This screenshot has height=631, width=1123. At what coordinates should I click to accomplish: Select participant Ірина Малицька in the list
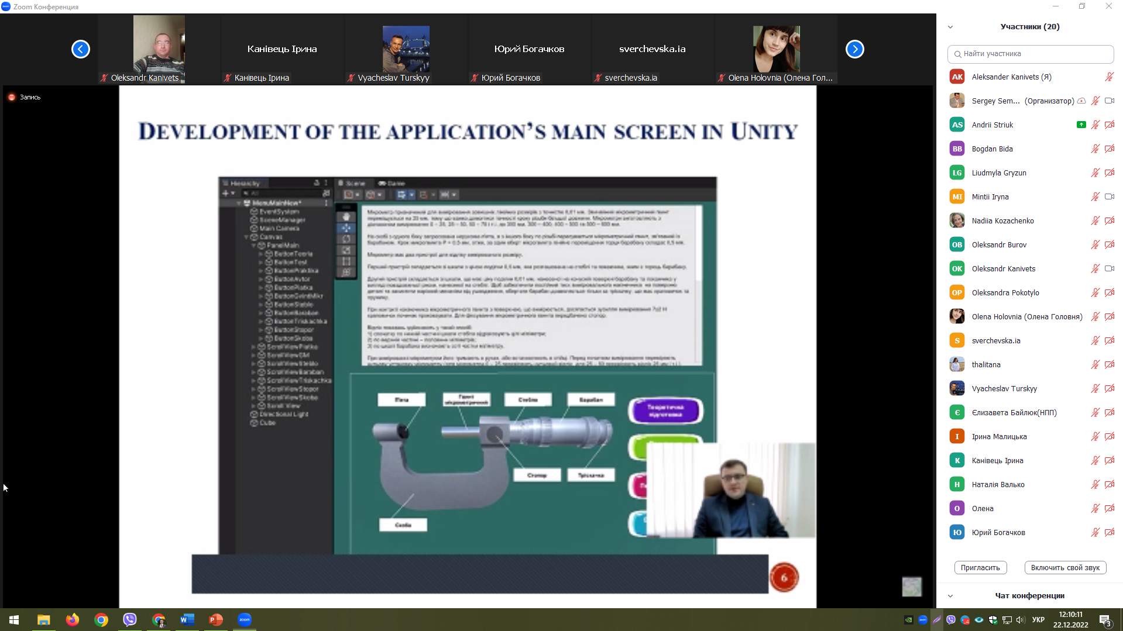coord(1029,436)
